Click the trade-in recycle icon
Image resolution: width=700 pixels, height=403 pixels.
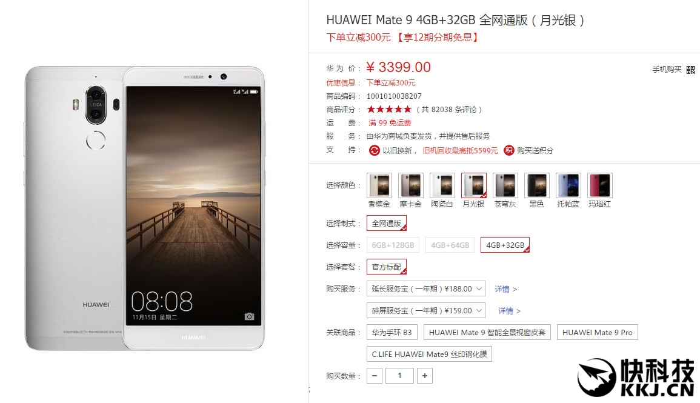tap(374, 150)
